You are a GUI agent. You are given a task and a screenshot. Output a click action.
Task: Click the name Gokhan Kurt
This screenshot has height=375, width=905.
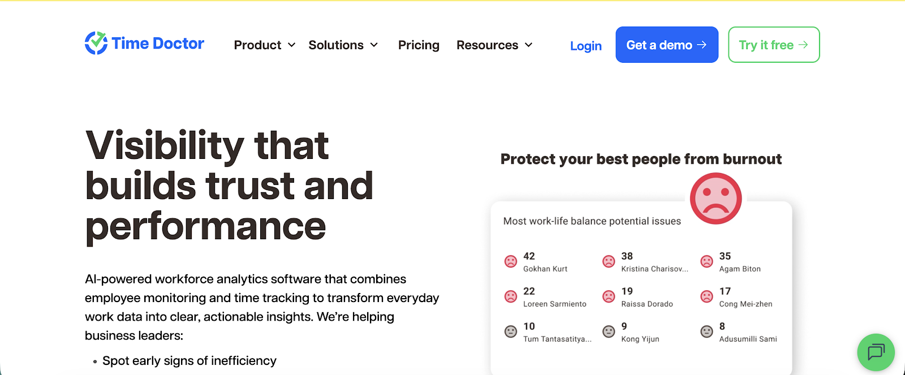(545, 269)
